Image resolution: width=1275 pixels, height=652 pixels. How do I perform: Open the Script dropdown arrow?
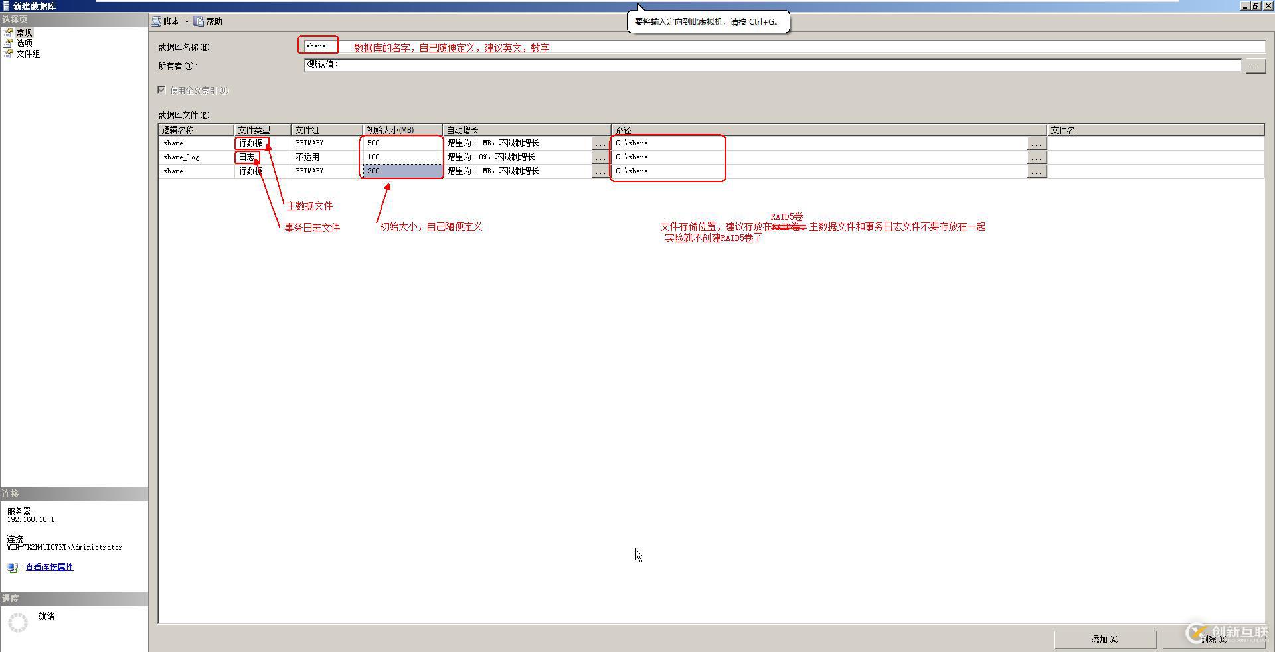tap(187, 21)
